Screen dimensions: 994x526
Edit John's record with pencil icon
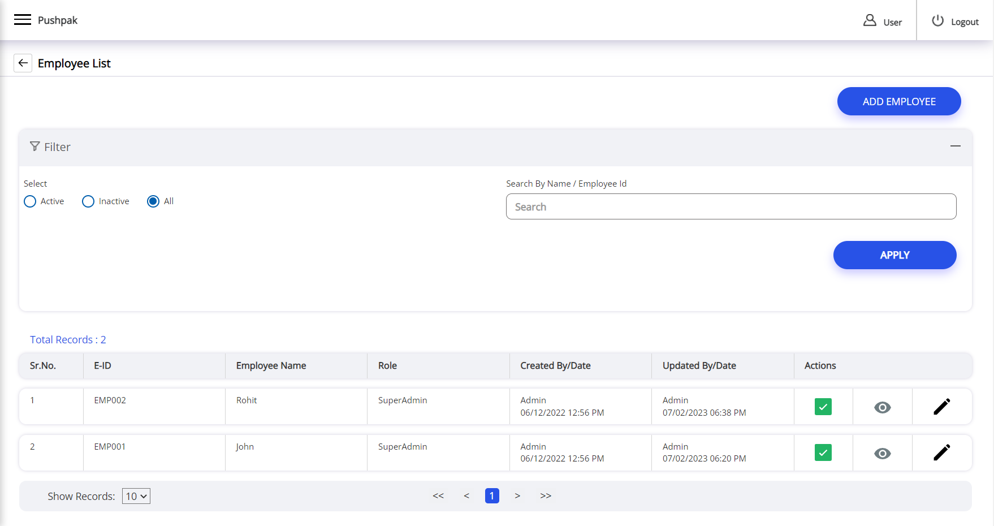[x=942, y=452]
